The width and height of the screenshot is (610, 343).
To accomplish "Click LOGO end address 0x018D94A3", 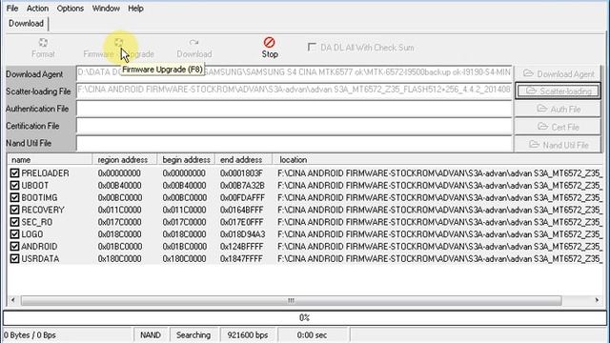I will 242,234.
